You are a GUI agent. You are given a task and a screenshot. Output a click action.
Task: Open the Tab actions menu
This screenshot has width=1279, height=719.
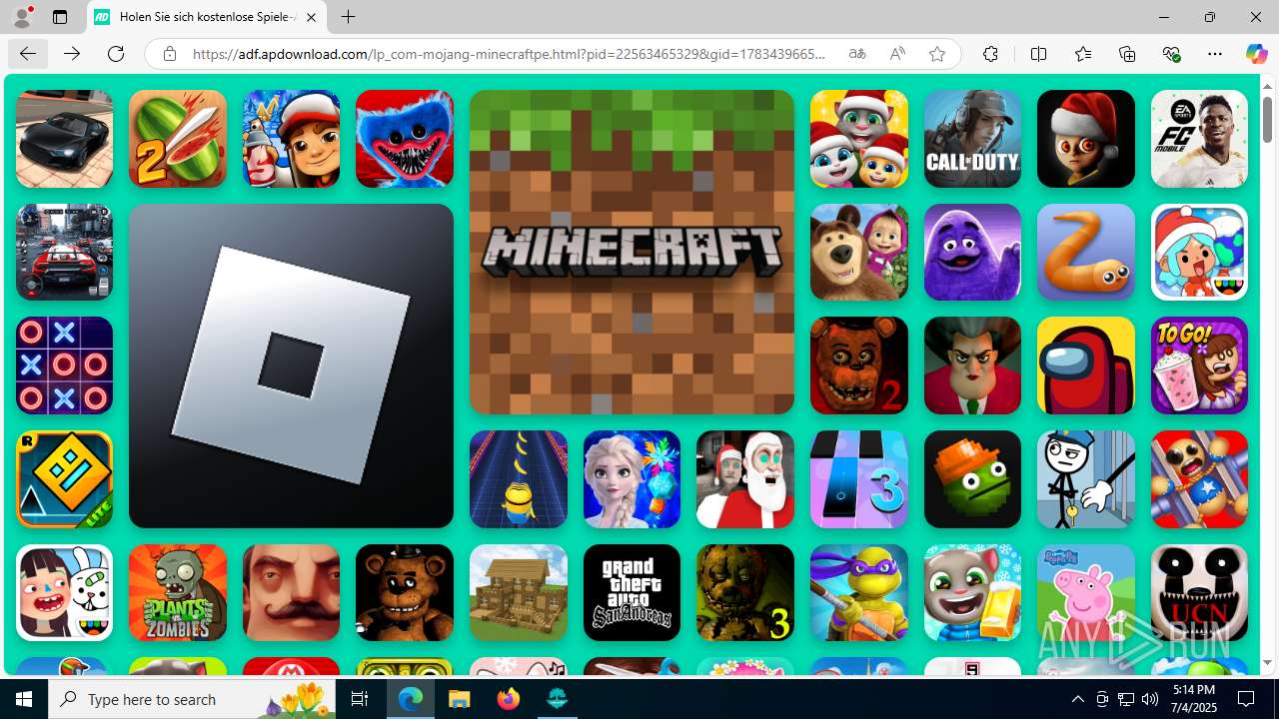click(60, 17)
